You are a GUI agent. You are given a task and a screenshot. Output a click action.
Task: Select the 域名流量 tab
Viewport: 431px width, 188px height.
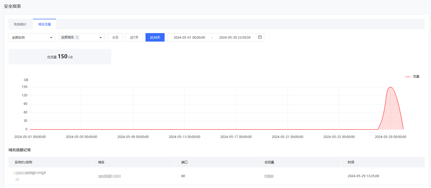(x=45, y=24)
